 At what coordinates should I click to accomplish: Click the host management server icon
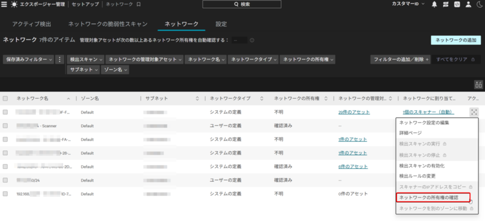coord(446,4)
